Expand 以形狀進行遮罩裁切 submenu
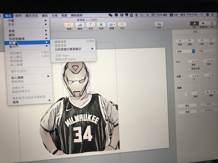218x163 pixels. pyautogui.click(x=74, y=49)
